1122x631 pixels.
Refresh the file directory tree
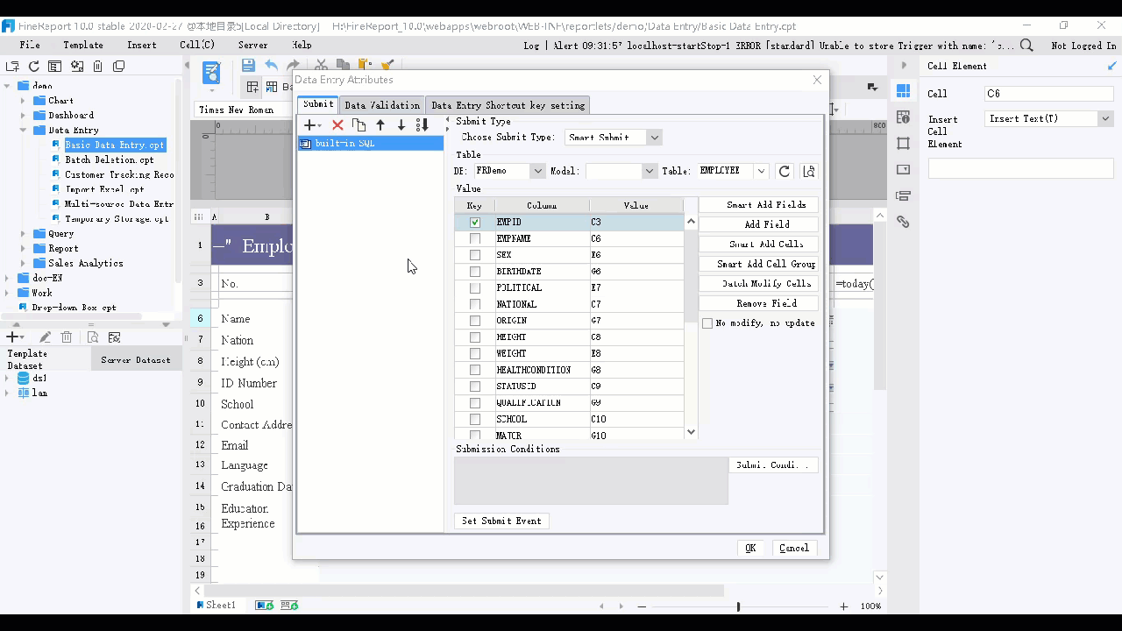point(34,66)
